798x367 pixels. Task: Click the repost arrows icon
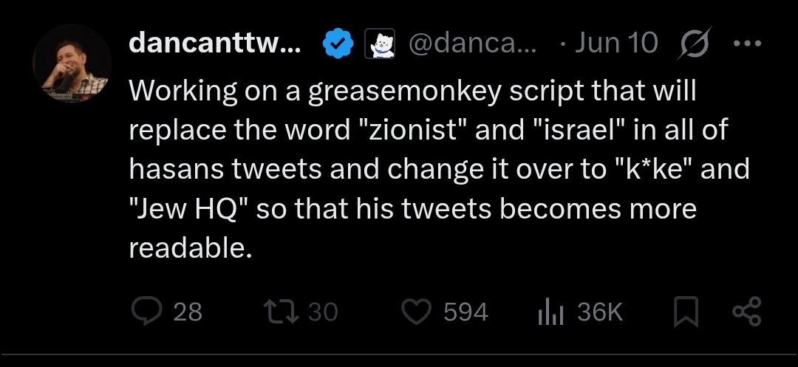pos(281,311)
